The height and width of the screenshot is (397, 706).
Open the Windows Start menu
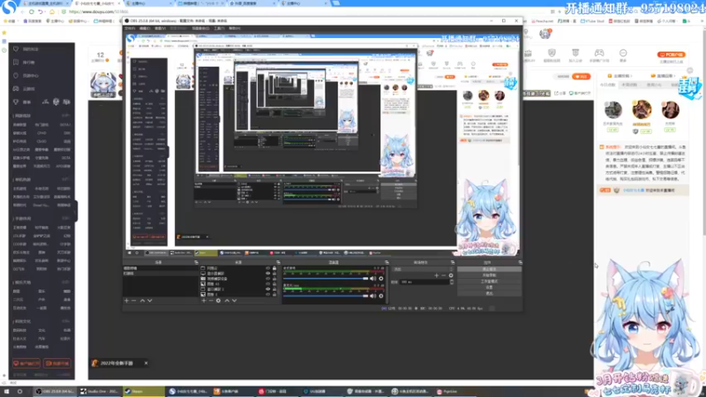[6, 392]
